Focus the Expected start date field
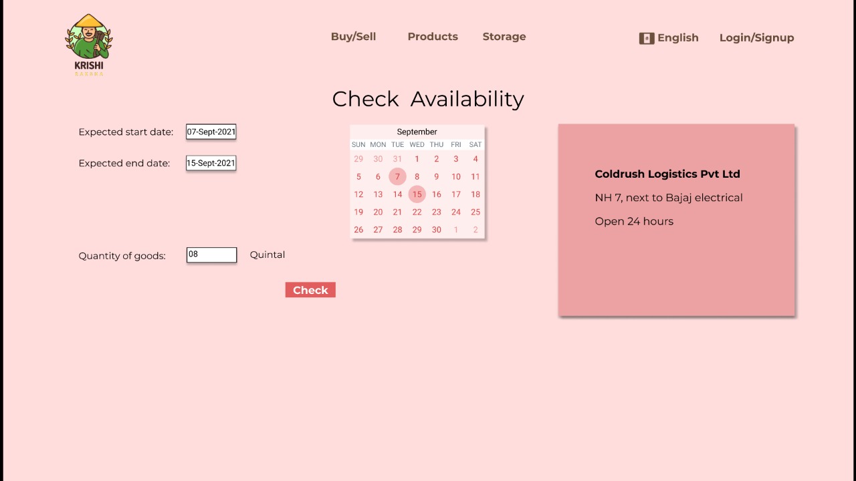The image size is (856, 481). click(x=211, y=132)
